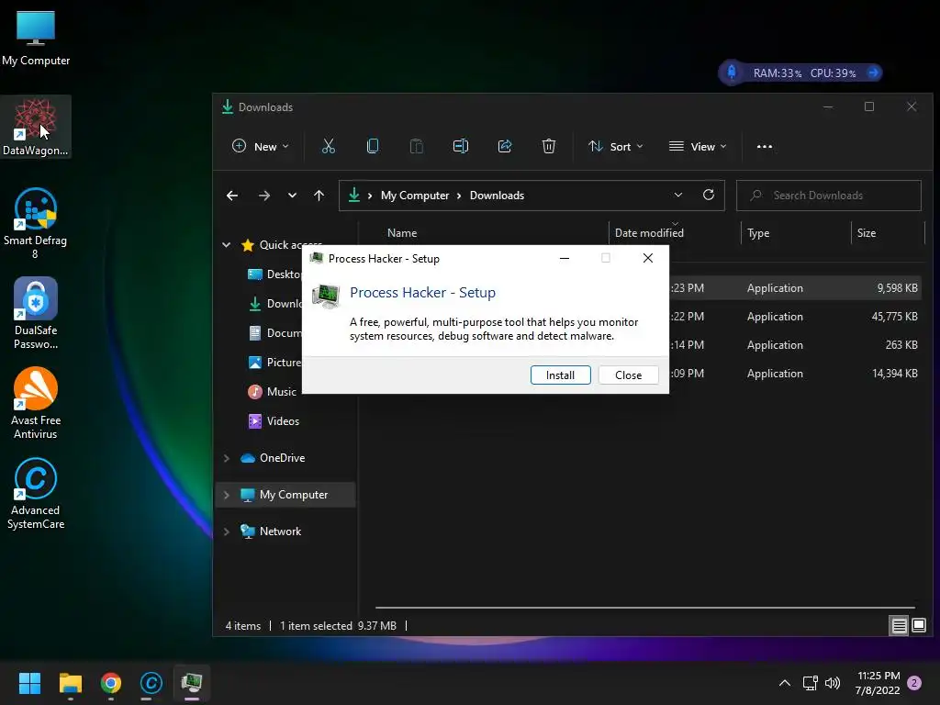The image size is (940, 705).
Task: Open Advanced SystemCare desktop shortcut
Action: click(x=36, y=493)
